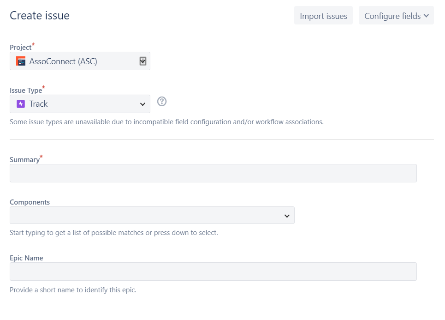The height and width of the screenshot is (320, 445).
Task: Click the 'Some issue types are unavailable' note
Action: click(x=166, y=122)
